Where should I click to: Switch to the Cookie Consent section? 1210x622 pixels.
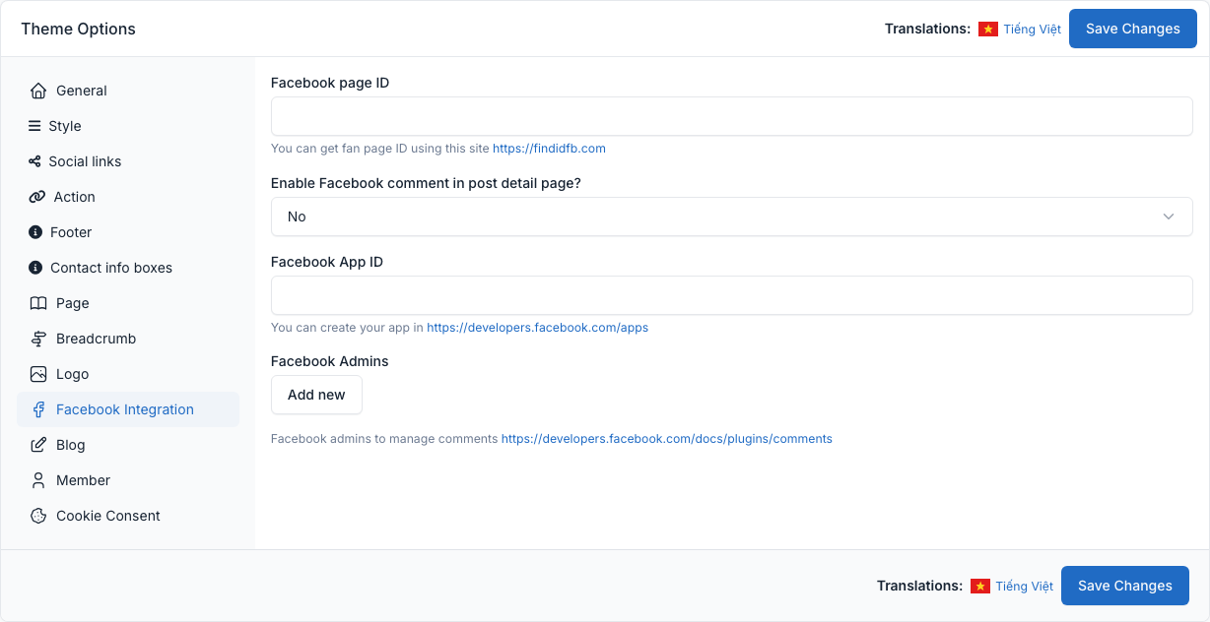[128, 516]
